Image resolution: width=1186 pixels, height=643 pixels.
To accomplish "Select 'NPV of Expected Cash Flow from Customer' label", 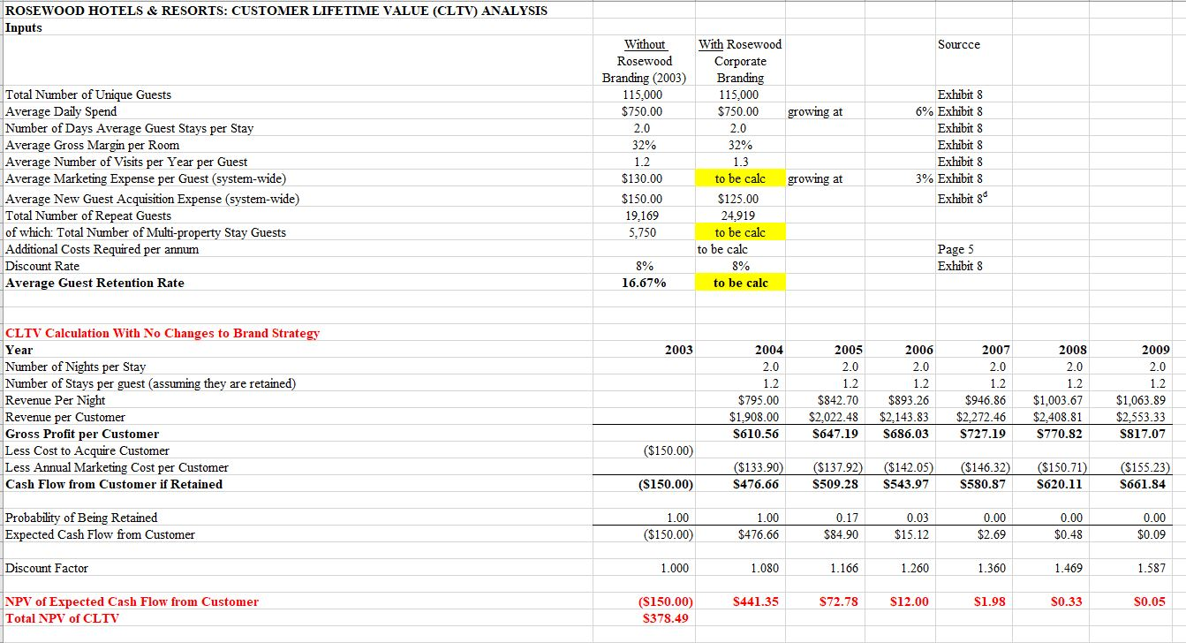I will (x=132, y=601).
